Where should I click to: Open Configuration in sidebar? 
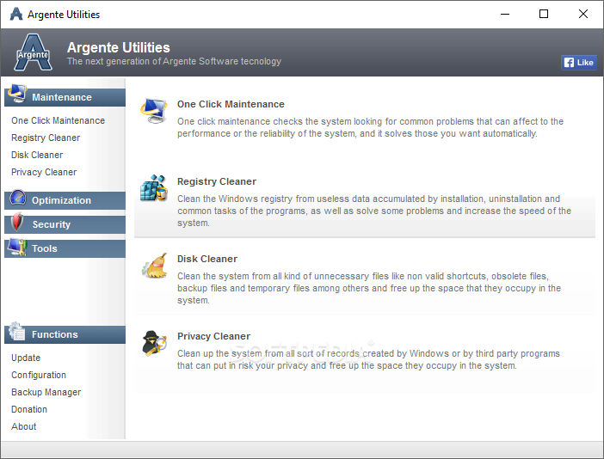point(39,375)
